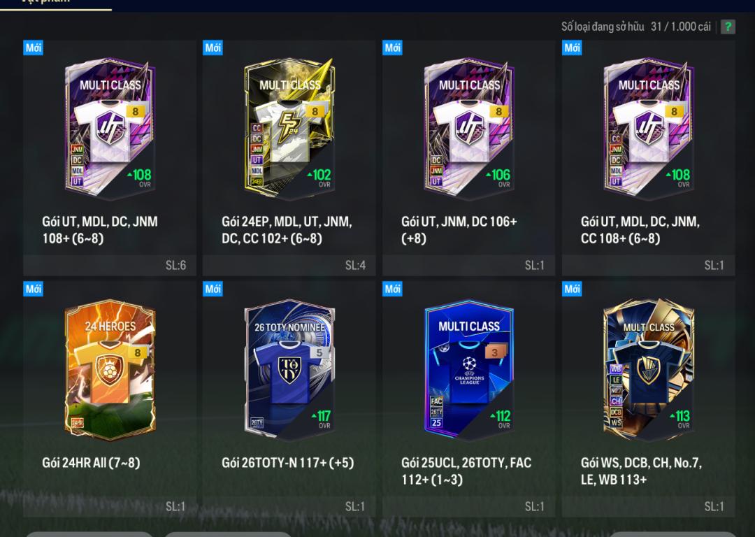Click the green question mark help icon
755x537 pixels.
728,27
